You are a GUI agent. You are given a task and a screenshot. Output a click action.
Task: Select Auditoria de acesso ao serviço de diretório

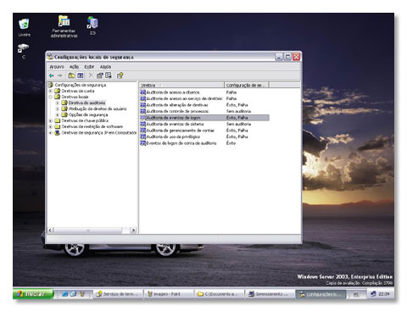pyautogui.click(x=204, y=98)
